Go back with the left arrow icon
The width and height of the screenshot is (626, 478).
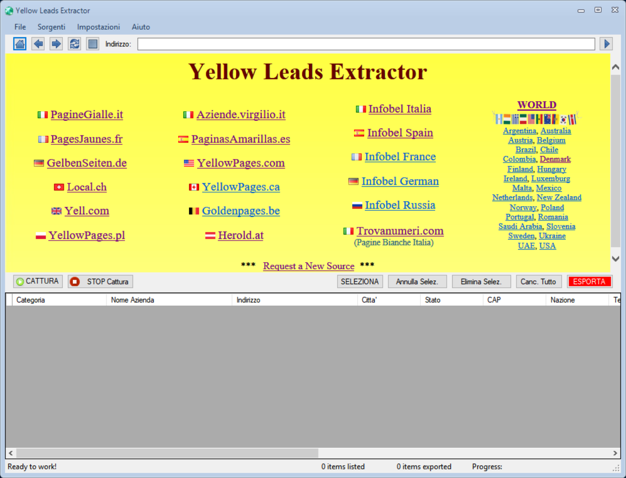[x=38, y=44]
